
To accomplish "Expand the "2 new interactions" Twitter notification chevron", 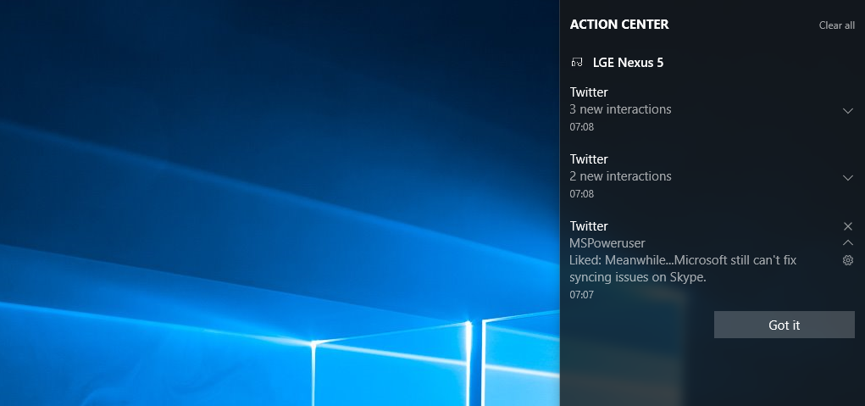I will click(x=848, y=178).
